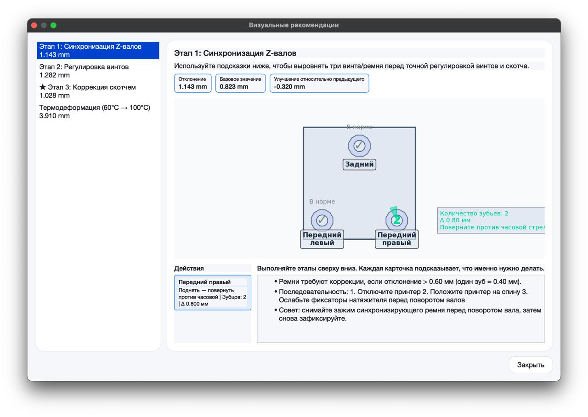The image size is (588, 417).
Task: Select Этап 1: Синхронизация Z-валов in sidebar
Action: (98, 51)
